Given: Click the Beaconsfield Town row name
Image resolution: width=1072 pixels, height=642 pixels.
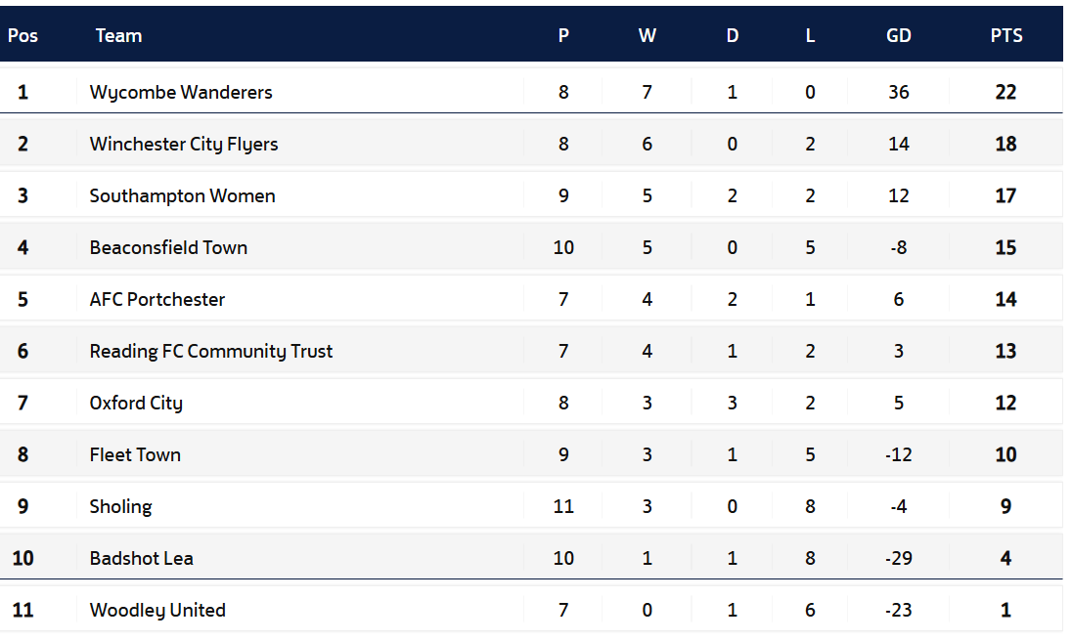Looking at the screenshot, I should [x=168, y=247].
